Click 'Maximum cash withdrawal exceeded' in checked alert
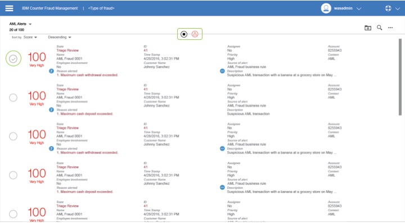This screenshot has width=405, height=223. 87,75
